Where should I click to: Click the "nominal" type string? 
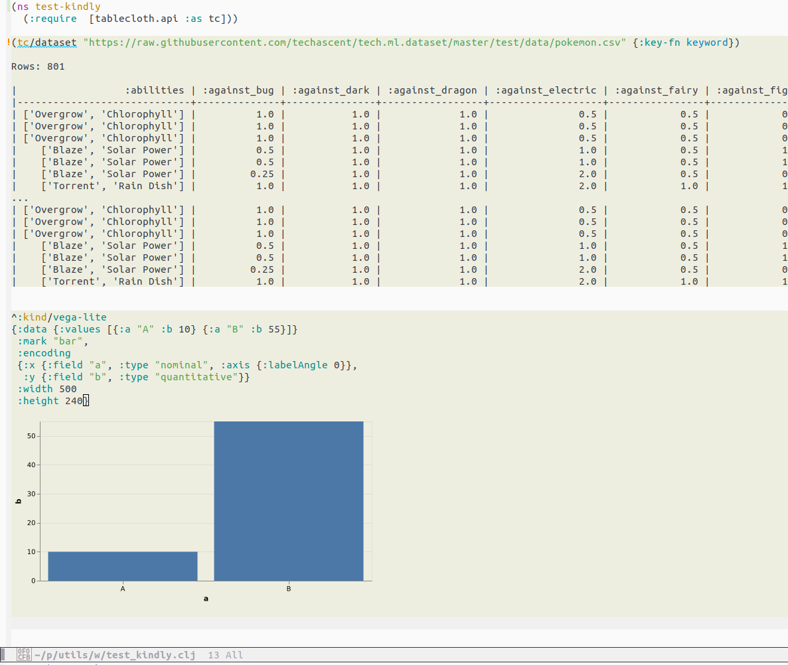click(181, 365)
